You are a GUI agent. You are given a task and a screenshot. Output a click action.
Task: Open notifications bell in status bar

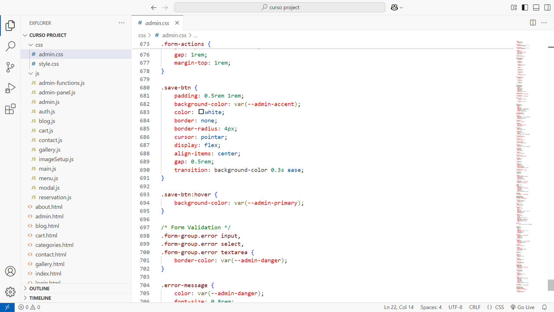[x=545, y=307]
